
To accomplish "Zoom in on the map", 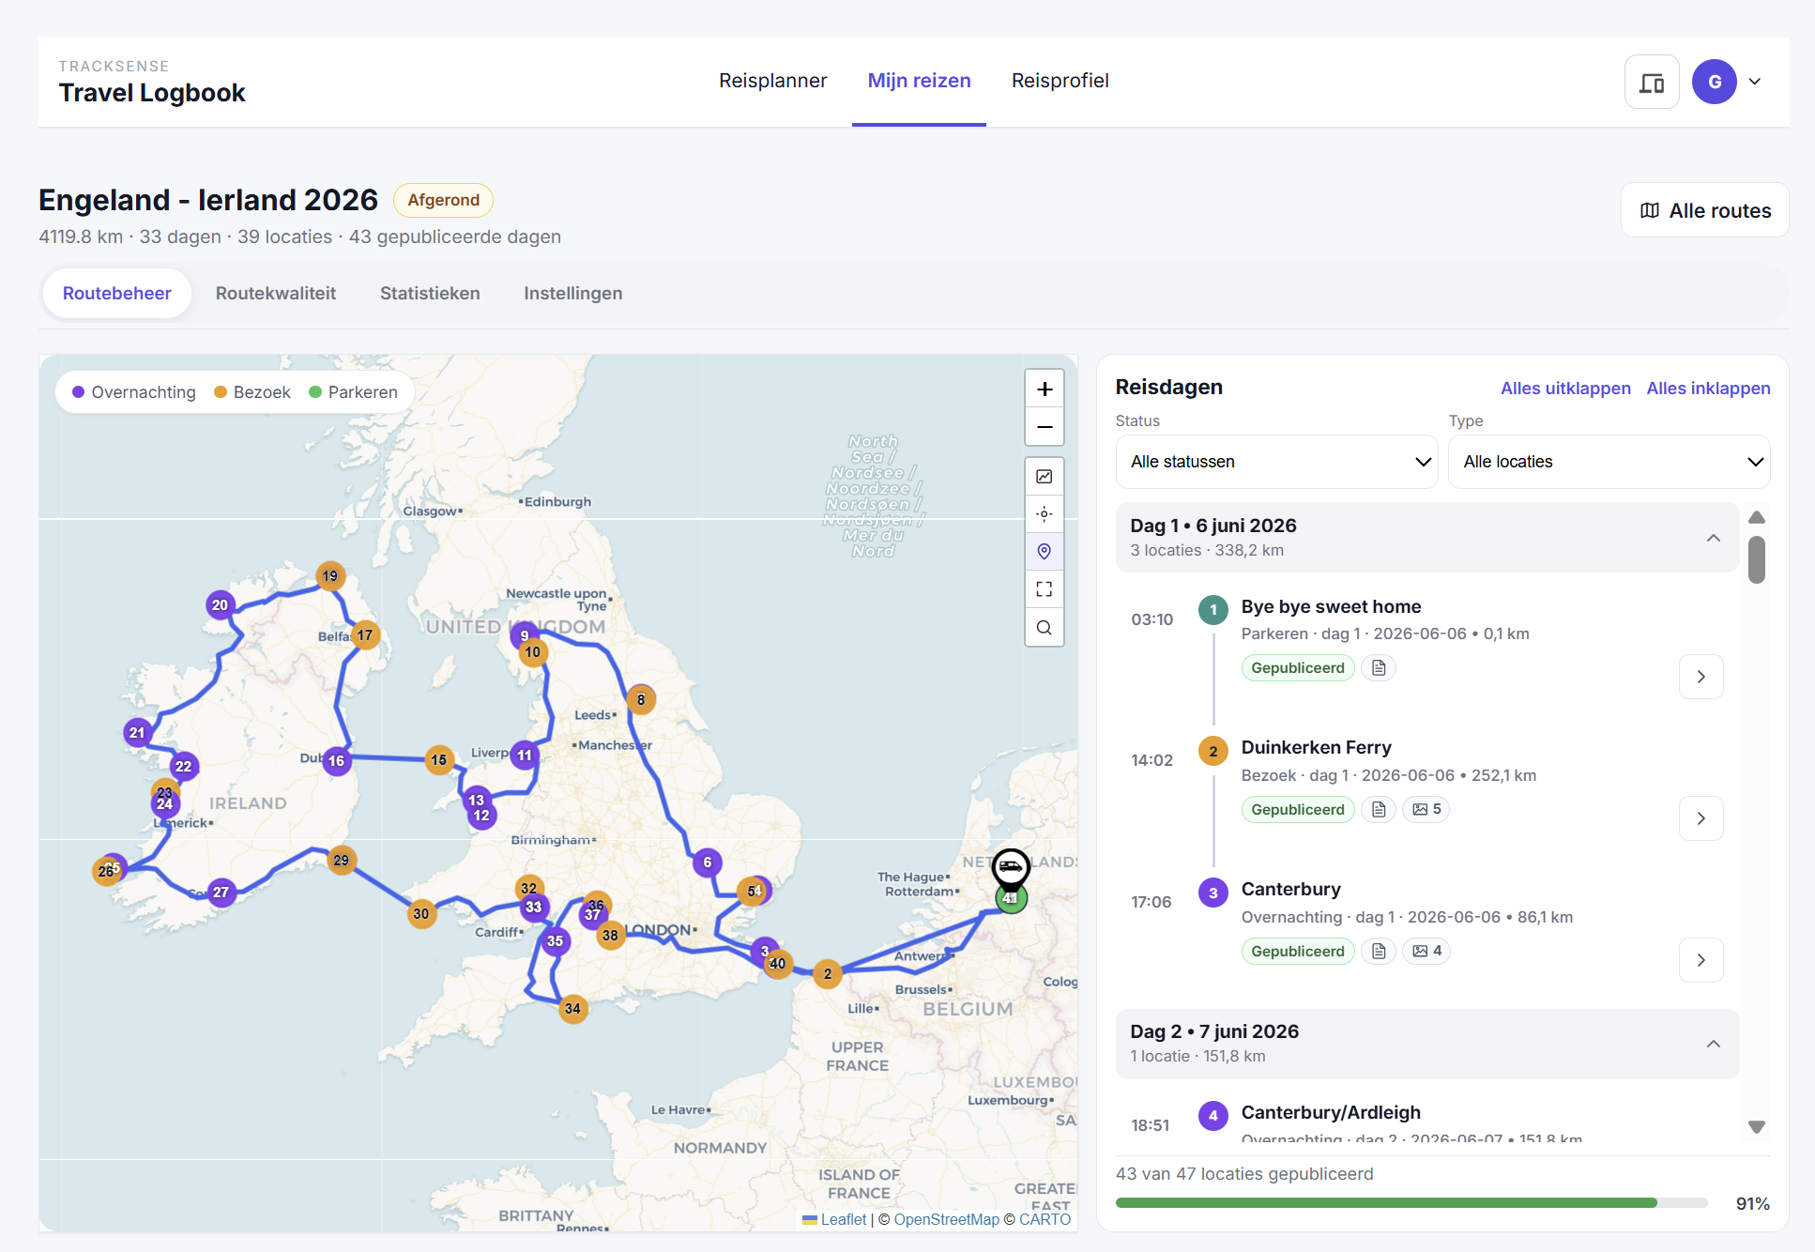I will [x=1045, y=389].
